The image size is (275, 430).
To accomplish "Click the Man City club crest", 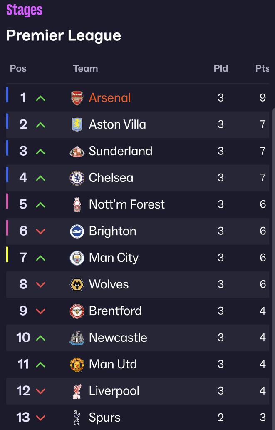I will point(77,258).
